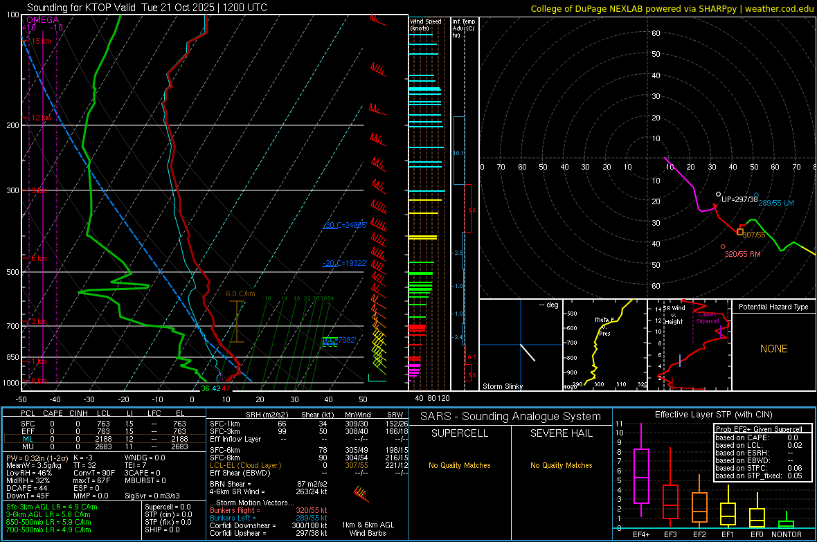Click the NONE hazard type text
This screenshot has width=817, height=542.
(x=773, y=349)
